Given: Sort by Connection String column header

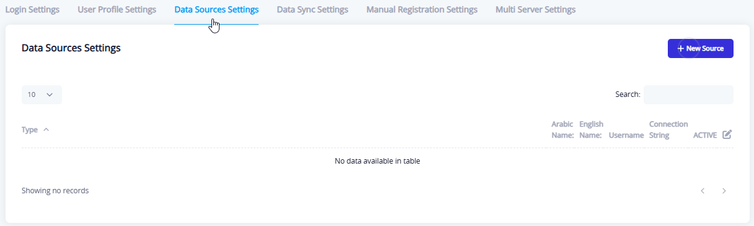Looking at the screenshot, I should tap(668, 130).
